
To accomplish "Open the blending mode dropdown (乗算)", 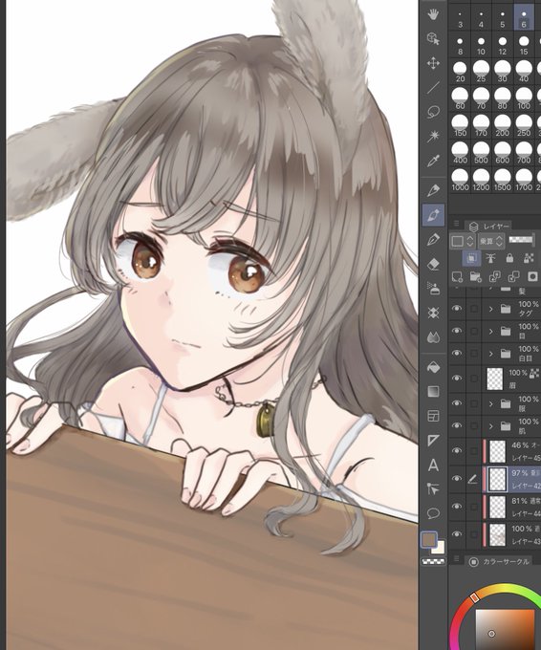I will pyautogui.click(x=491, y=241).
